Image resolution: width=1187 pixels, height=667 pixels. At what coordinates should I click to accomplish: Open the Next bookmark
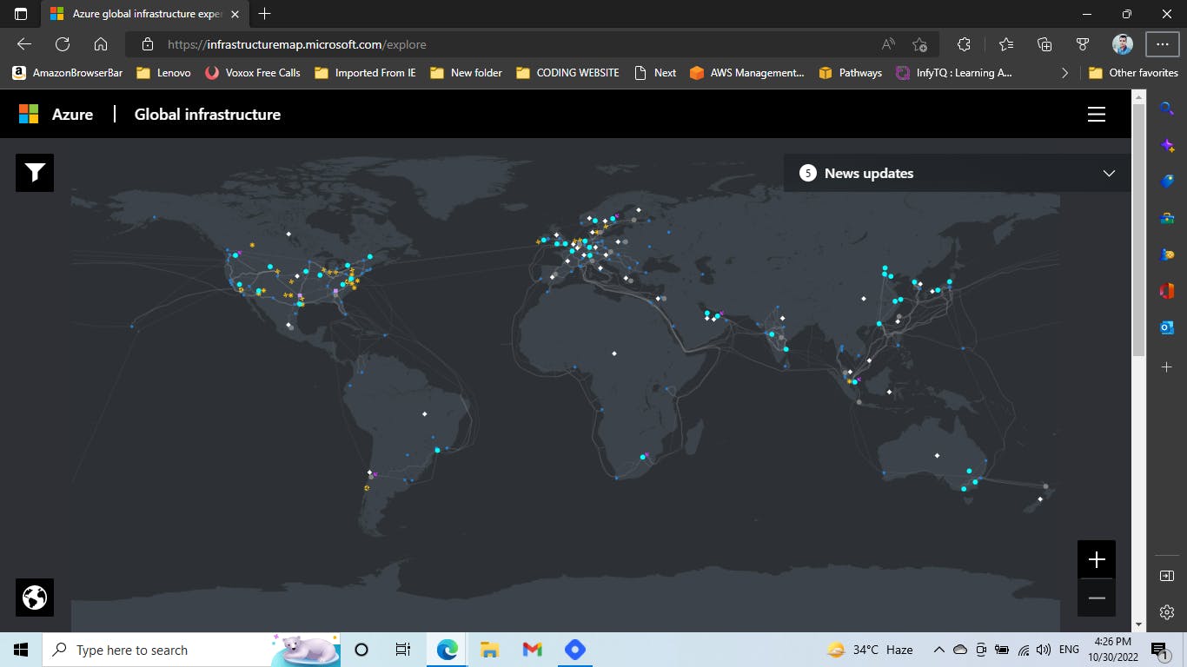point(655,73)
